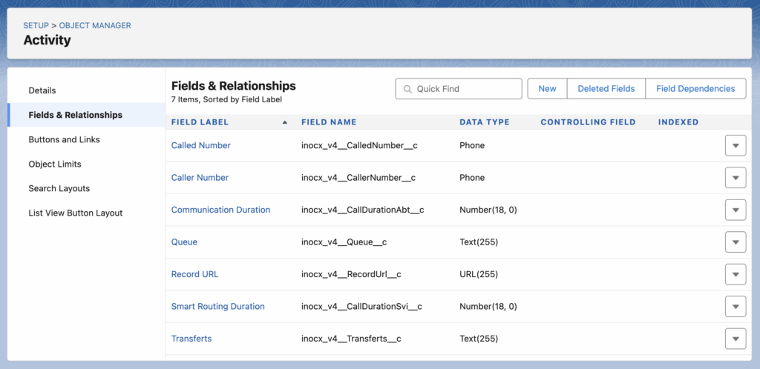The image size is (760, 369).
Task: Select Buttons and Links in sidebar
Action: coord(64,139)
